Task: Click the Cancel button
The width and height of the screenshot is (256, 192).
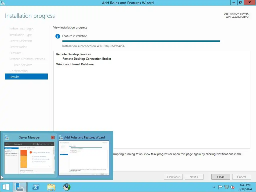Action: [x=241, y=177]
